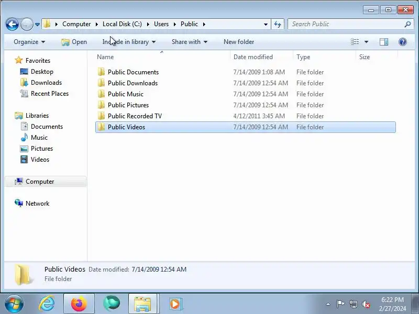This screenshot has height=314, width=419.
Task: Click the Public Recorded TV file name
Action: [135, 116]
